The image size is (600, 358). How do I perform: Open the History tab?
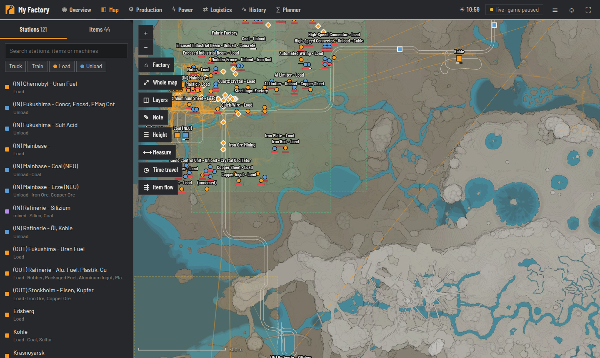254,10
